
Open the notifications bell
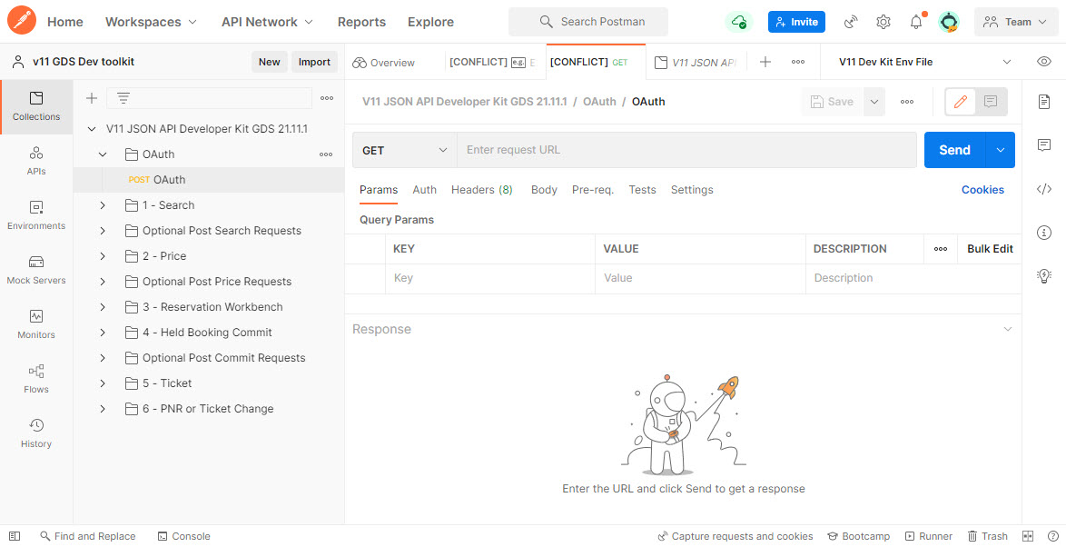tap(916, 22)
